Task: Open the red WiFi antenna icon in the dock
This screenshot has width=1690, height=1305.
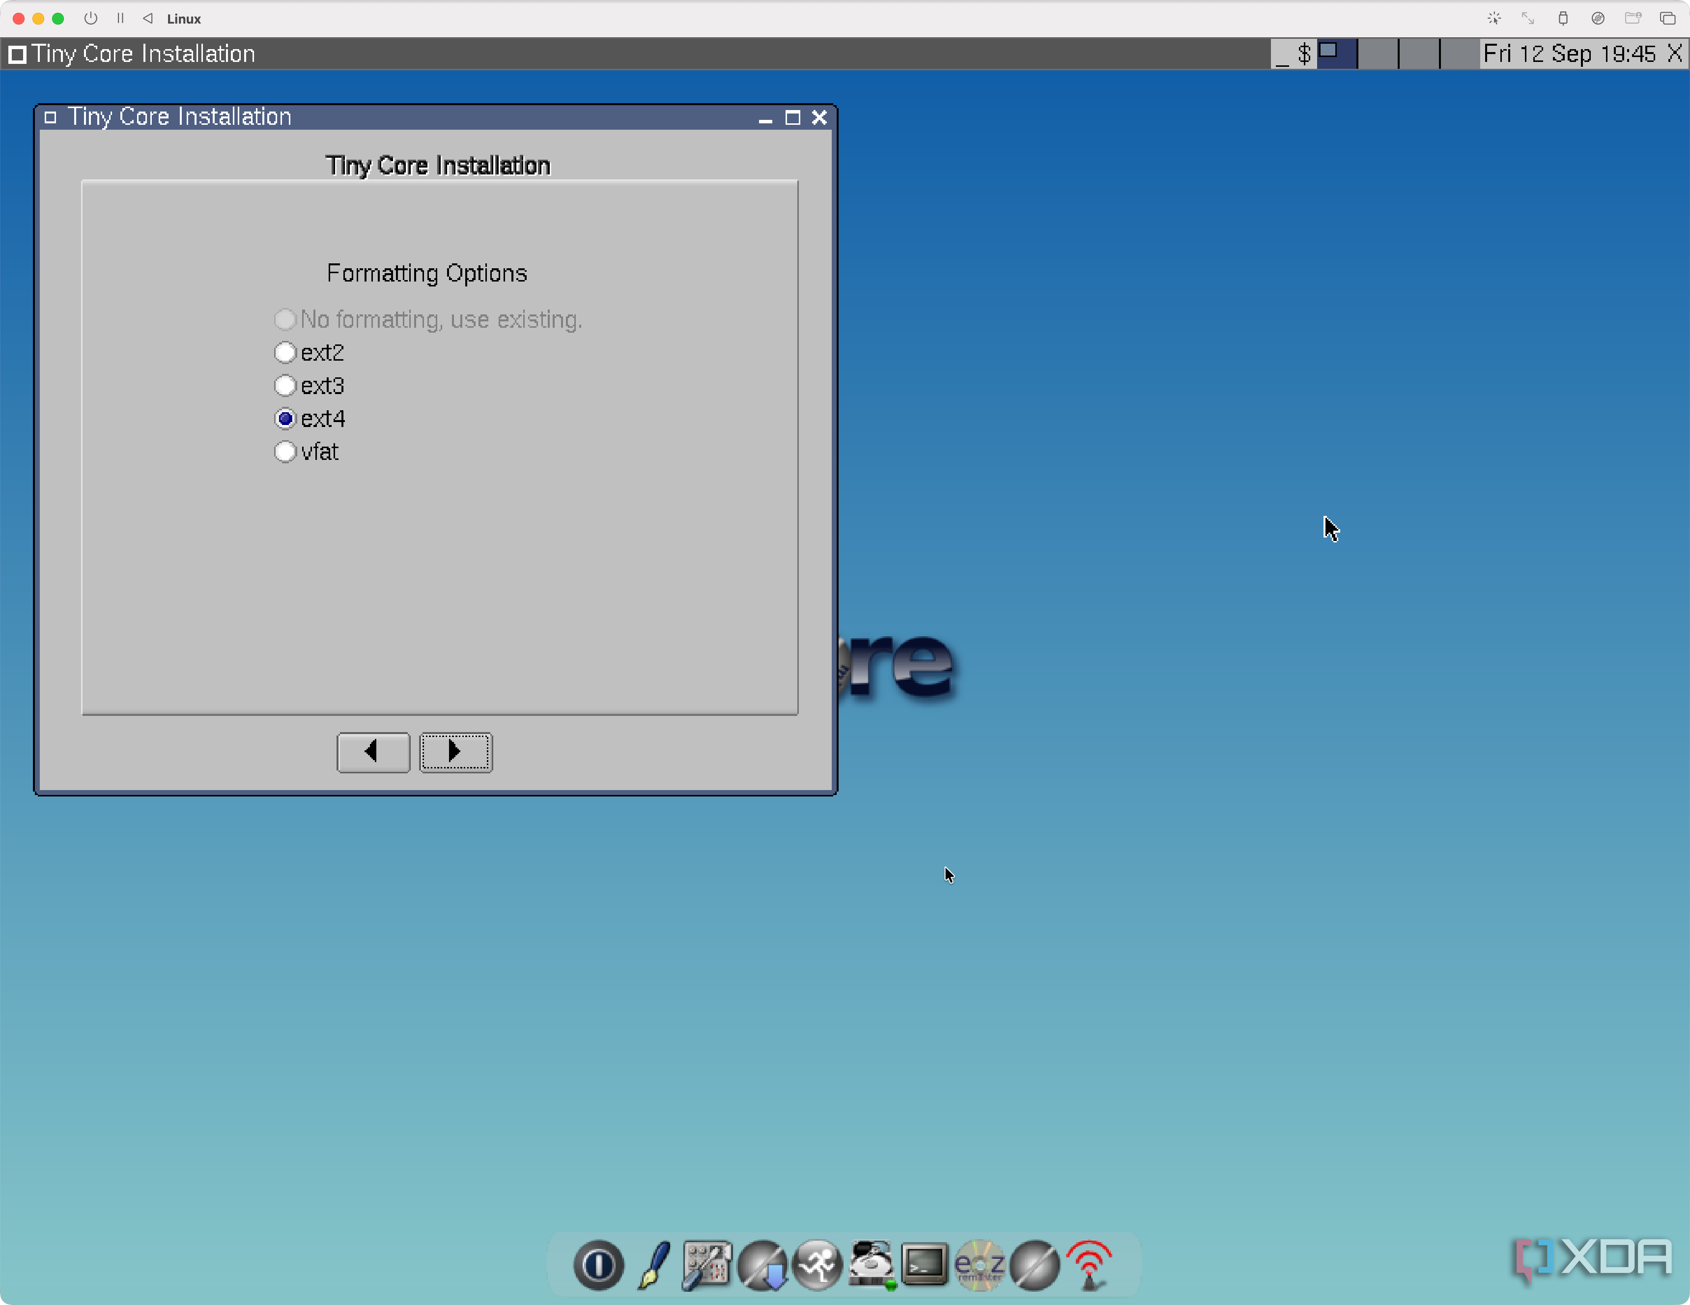Action: point(1089,1266)
